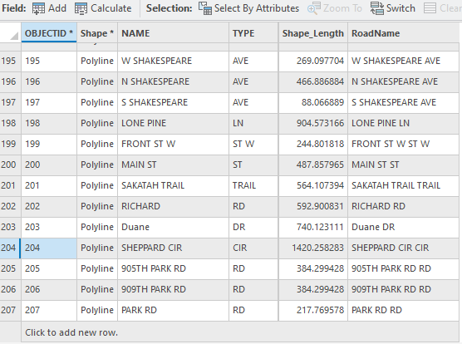Select row header 196
Image resolution: width=462 pixels, height=344 pixels.
pyautogui.click(x=10, y=81)
